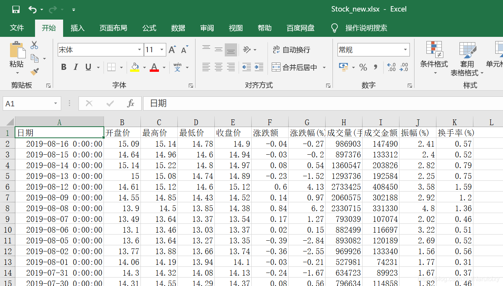
Task: Center text horizontally
Action: click(x=219, y=67)
